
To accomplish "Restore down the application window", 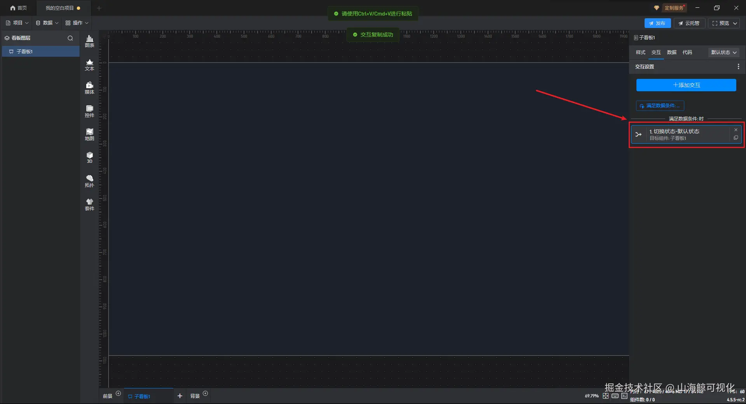I will point(717,8).
